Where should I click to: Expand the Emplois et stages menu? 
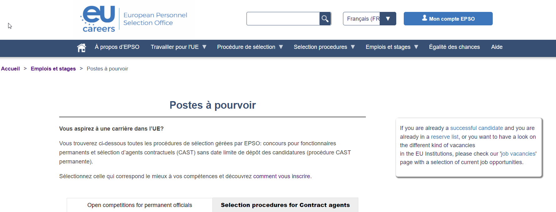(x=392, y=47)
